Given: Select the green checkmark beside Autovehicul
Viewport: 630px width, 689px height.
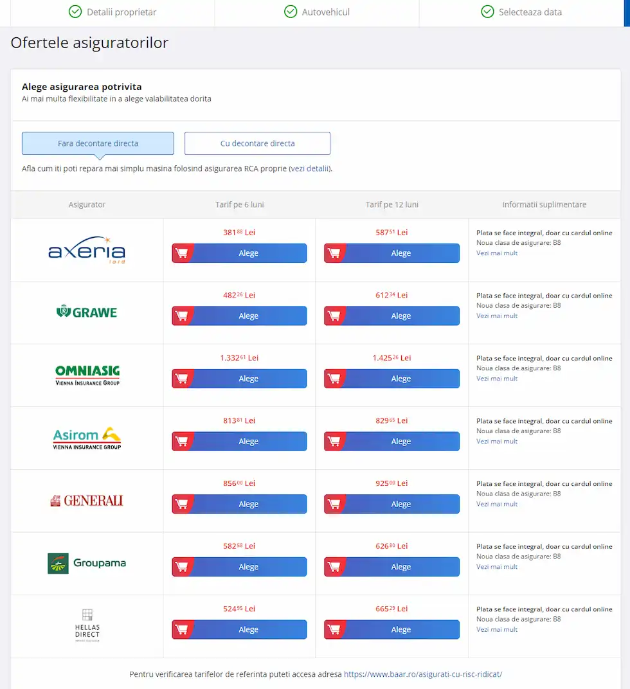Looking at the screenshot, I should coord(291,12).
